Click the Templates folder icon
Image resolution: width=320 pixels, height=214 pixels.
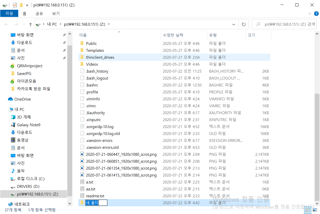[82, 50]
